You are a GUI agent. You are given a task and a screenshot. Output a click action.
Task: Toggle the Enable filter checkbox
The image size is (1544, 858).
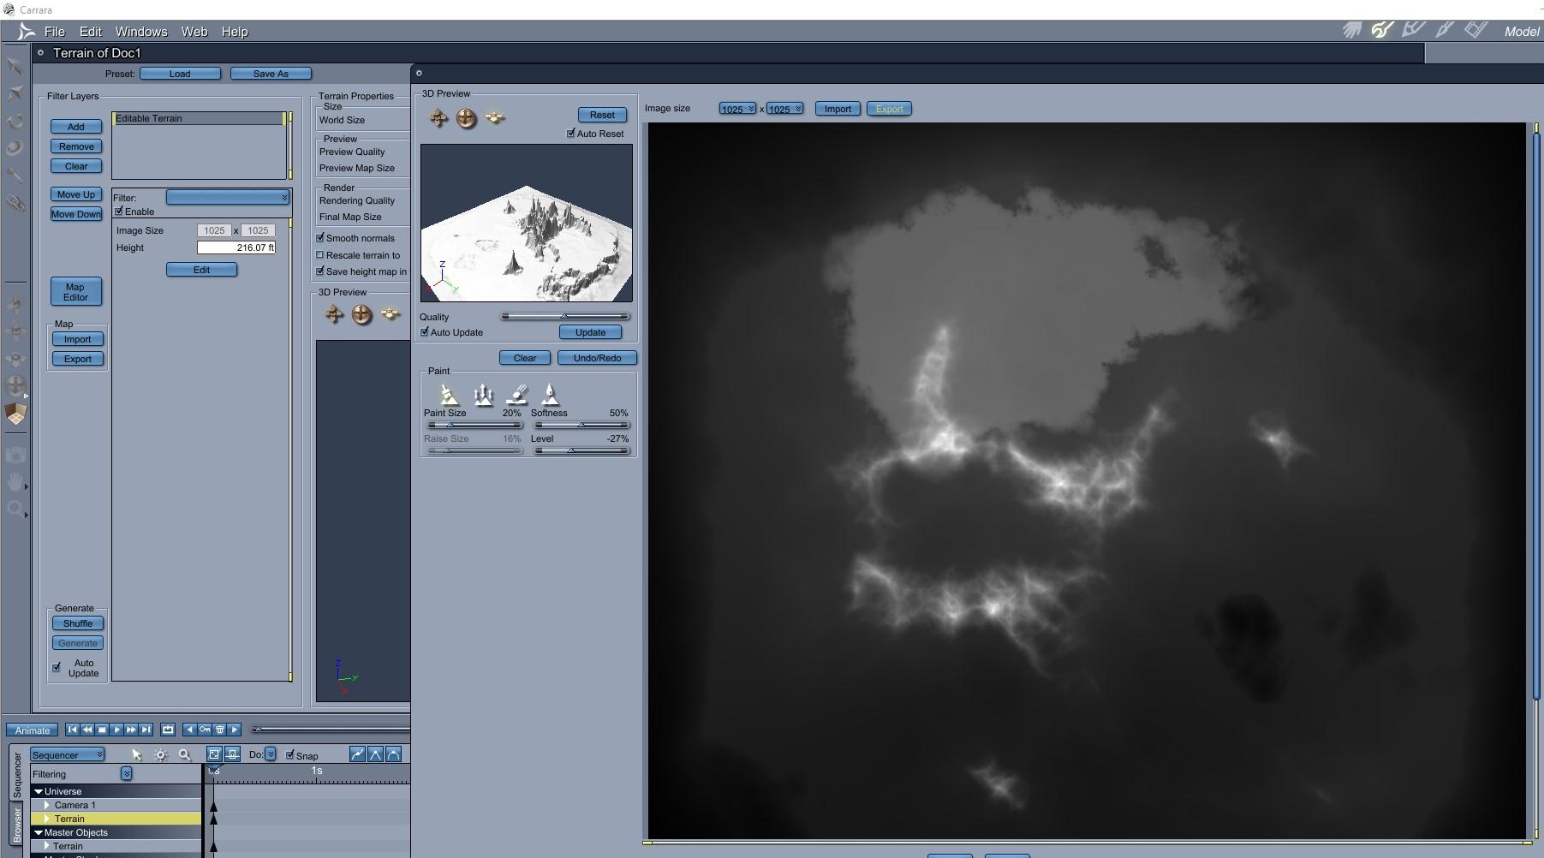coord(119,211)
